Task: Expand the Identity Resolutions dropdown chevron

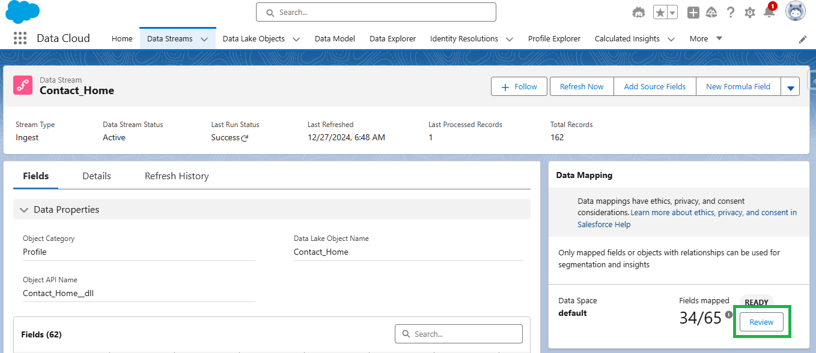Action: (x=510, y=39)
